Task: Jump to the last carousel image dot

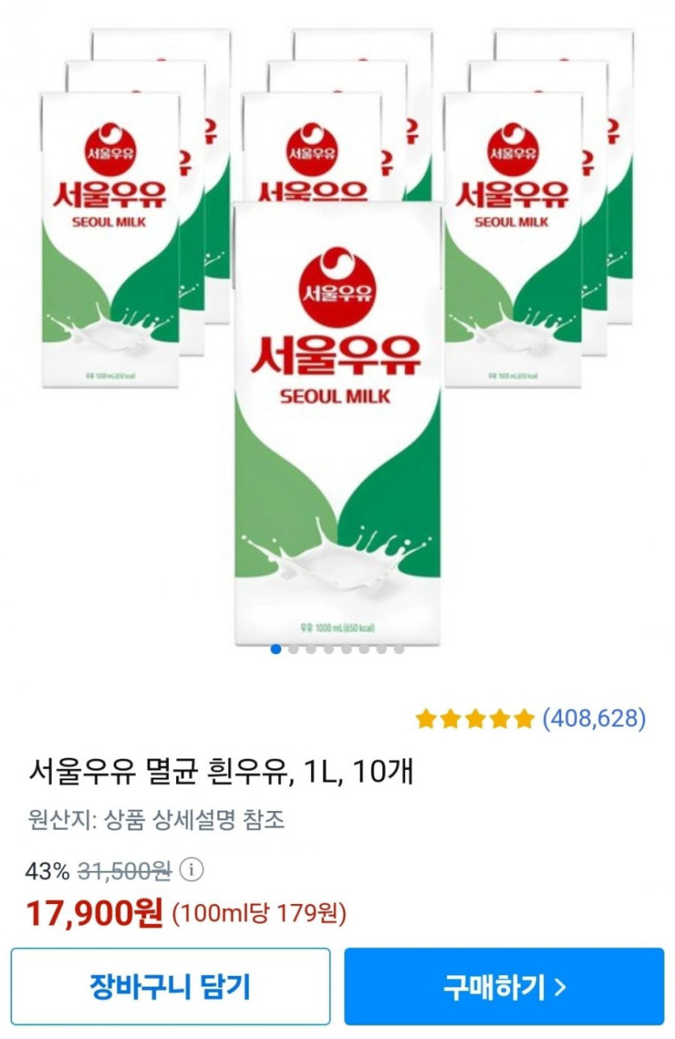Action: 399,648
